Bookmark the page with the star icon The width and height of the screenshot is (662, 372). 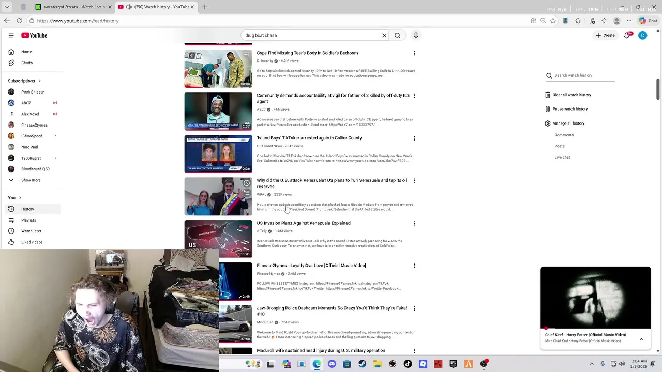tap(553, 21)
